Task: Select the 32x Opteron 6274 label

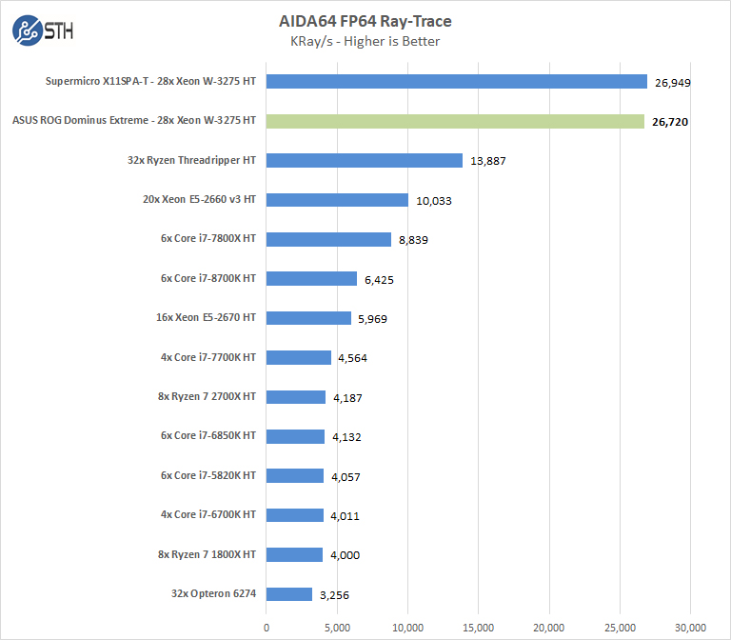Action: click(213, 594)
